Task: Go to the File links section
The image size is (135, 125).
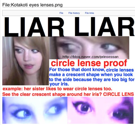Action: (x=89, y=13)
